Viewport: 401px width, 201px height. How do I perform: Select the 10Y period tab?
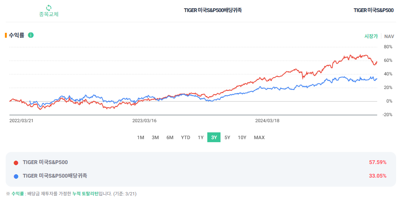(x=242, y=137)
